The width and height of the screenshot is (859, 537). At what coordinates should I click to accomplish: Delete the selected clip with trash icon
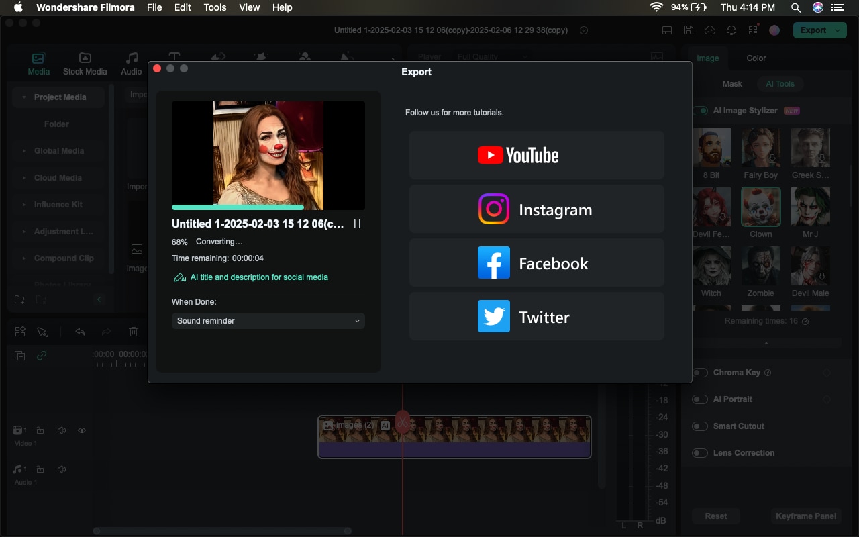[x=134, y=332]
